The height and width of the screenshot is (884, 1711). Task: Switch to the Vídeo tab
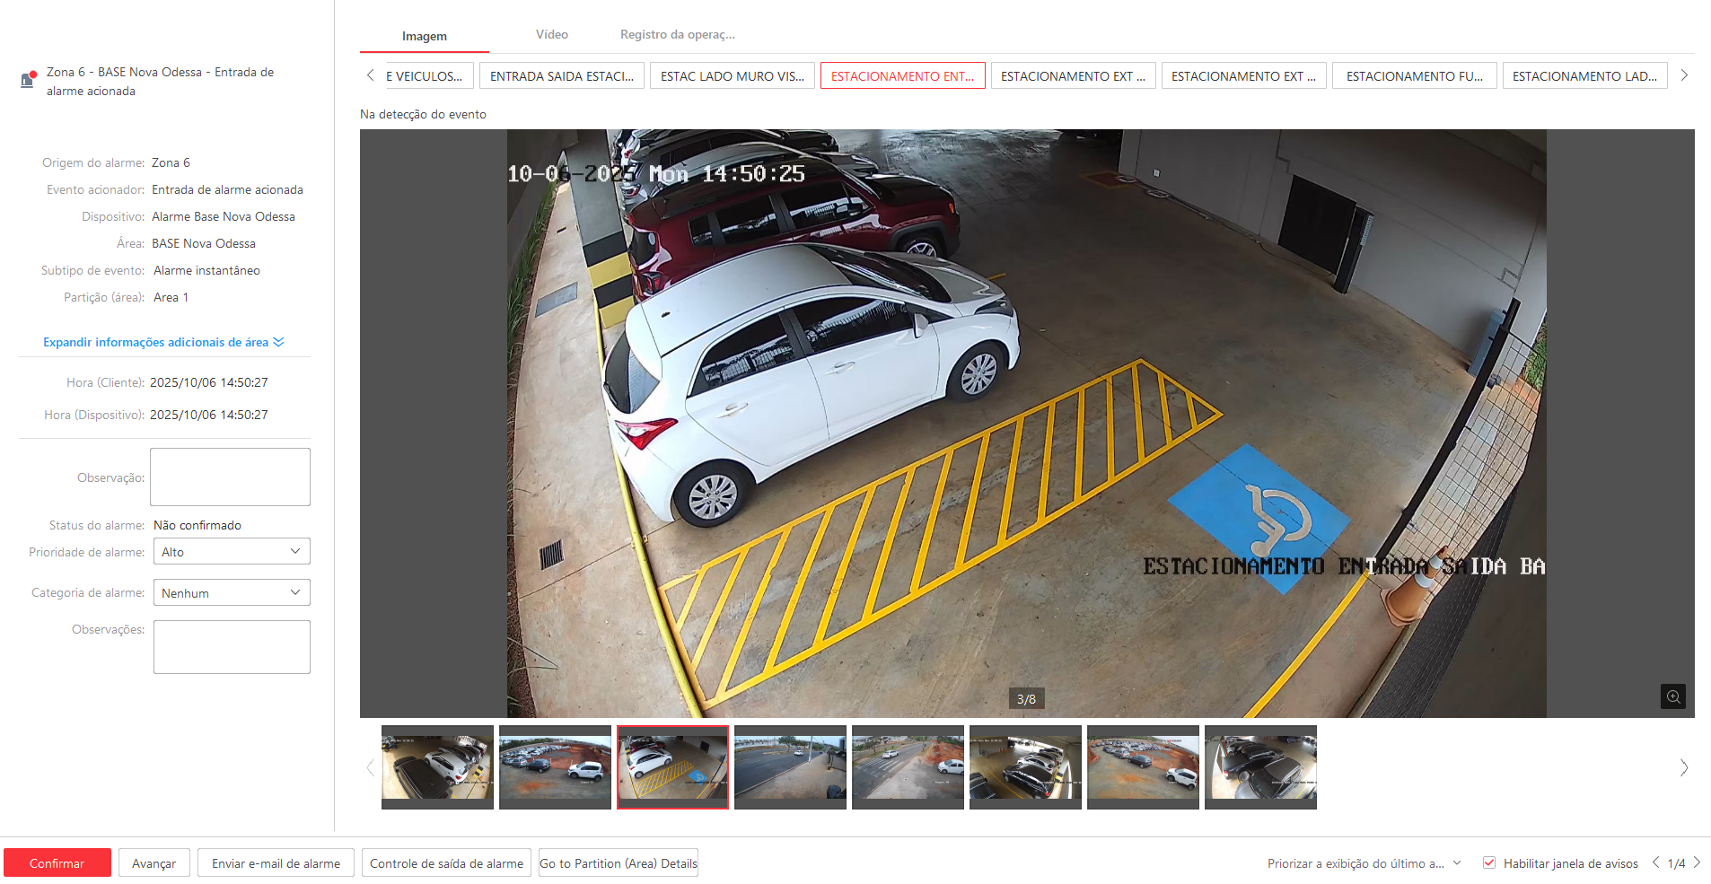551,35
